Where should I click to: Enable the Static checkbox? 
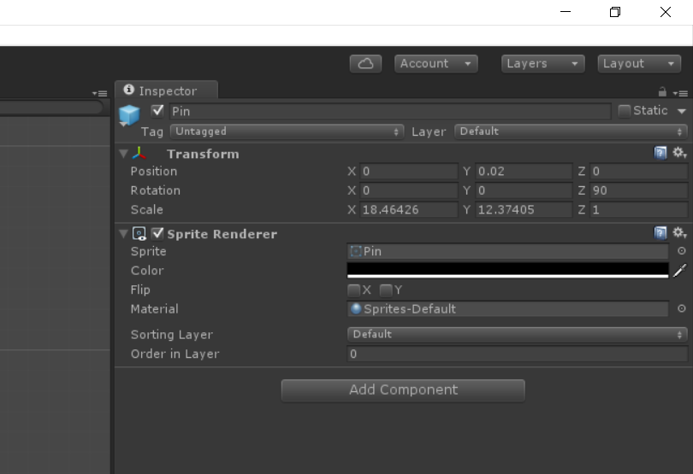click(x=624, y=111)
